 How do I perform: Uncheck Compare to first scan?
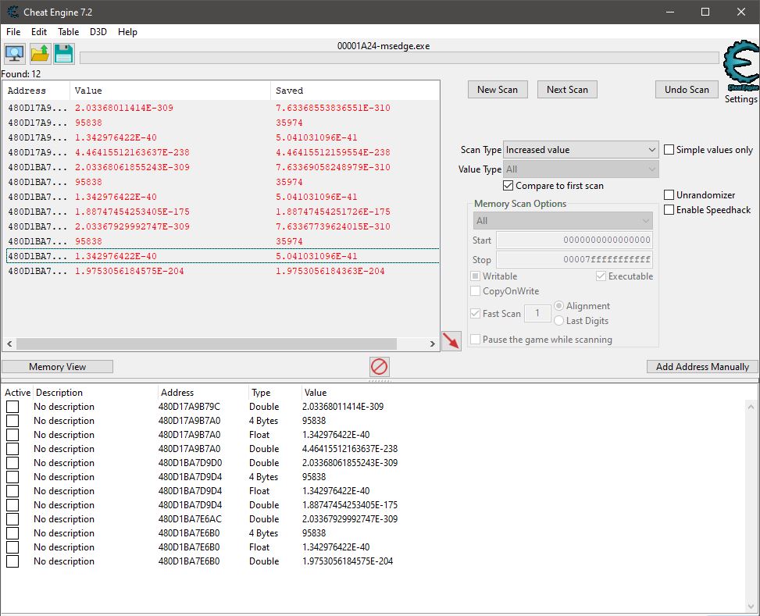[x=508, y=186]
